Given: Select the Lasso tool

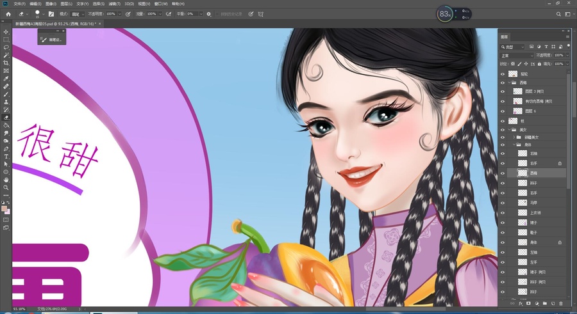Looking at the screenshot, I should click(6, 47).
